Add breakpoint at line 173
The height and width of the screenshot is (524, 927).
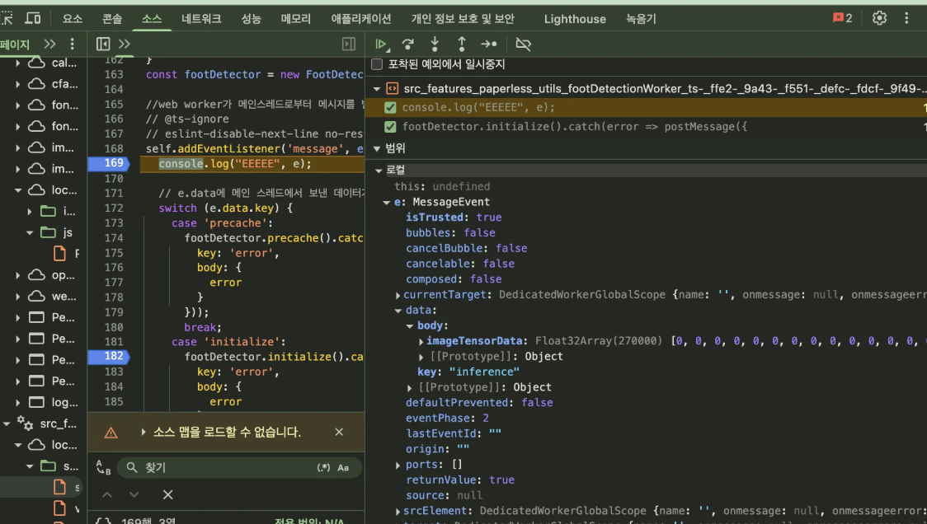[x=114, y=222]
